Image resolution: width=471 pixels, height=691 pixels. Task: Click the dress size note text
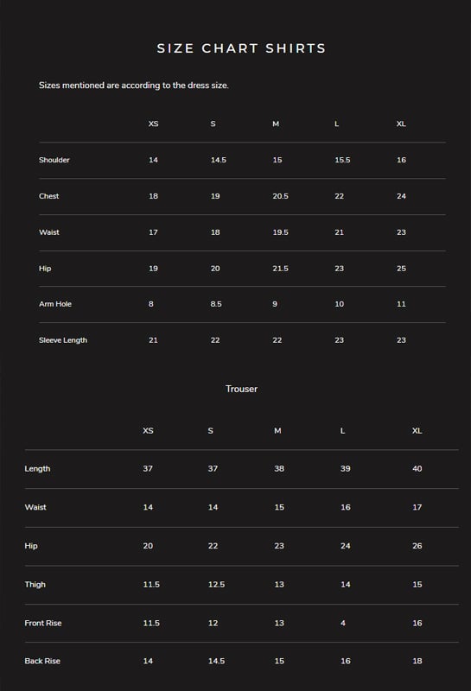click(x=134, y=86)
